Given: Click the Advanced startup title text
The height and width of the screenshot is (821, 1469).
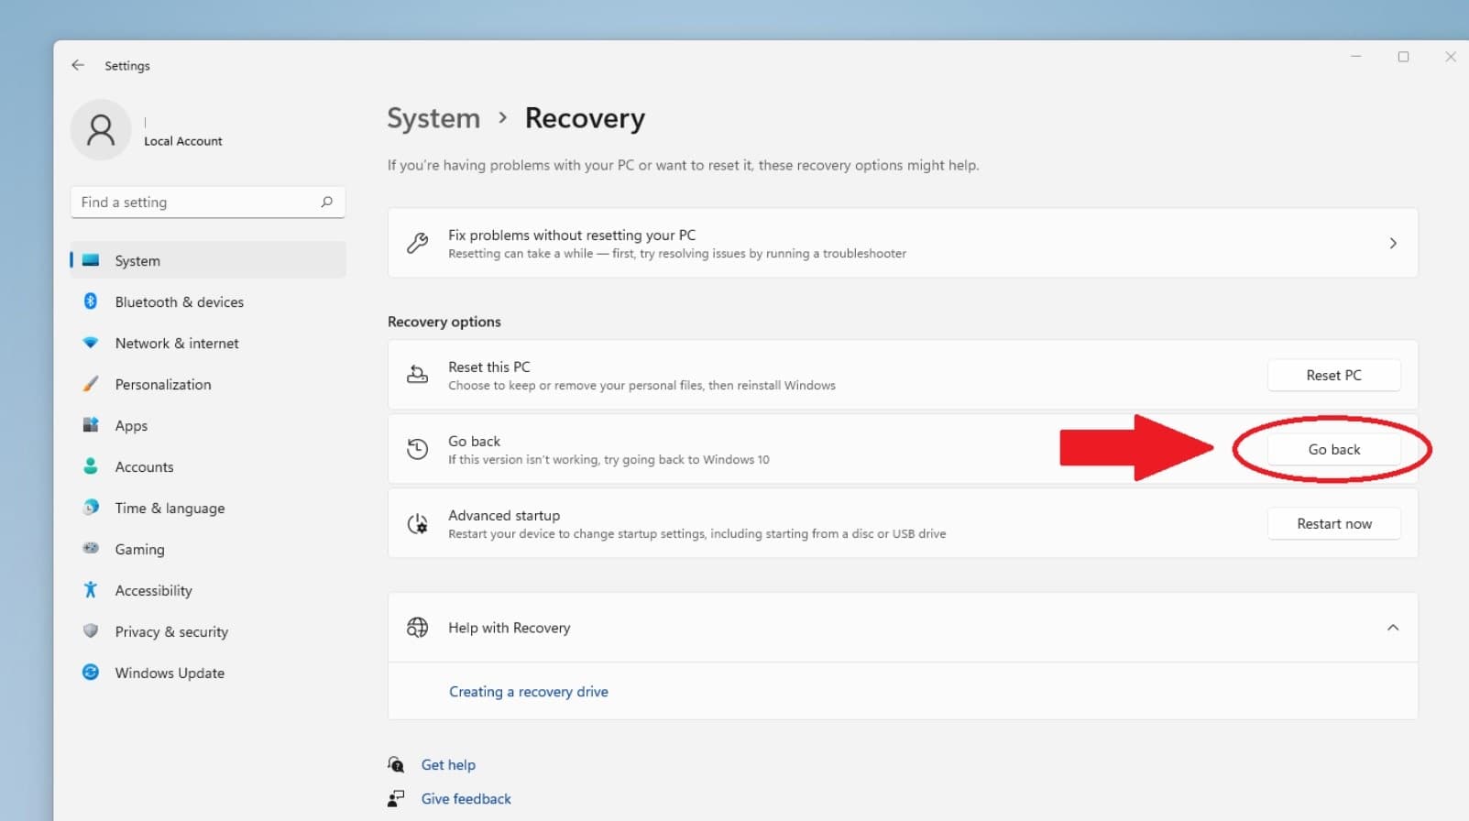Looking at the screenshot, I should pos(503,516).
